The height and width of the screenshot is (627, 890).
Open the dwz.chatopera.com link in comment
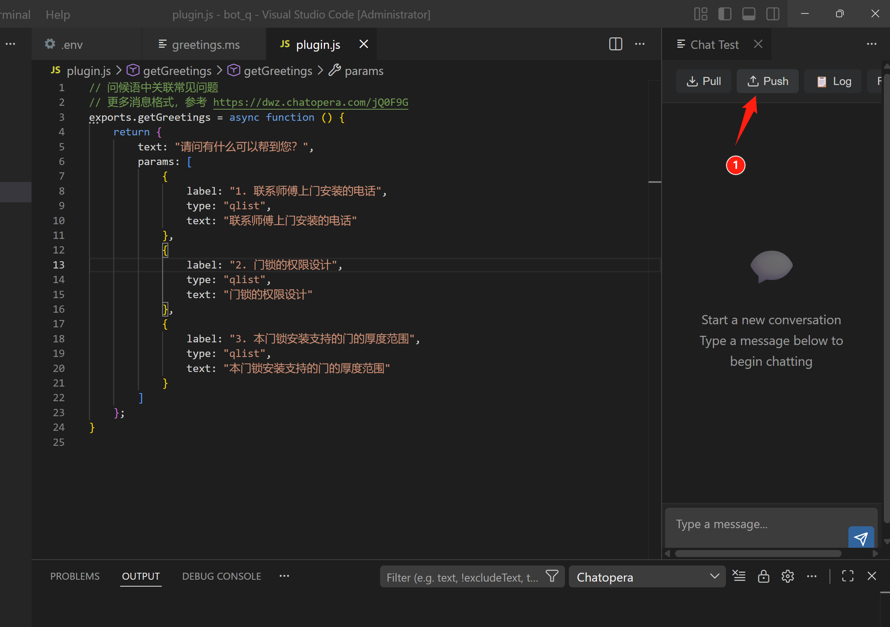click(310, 102)
